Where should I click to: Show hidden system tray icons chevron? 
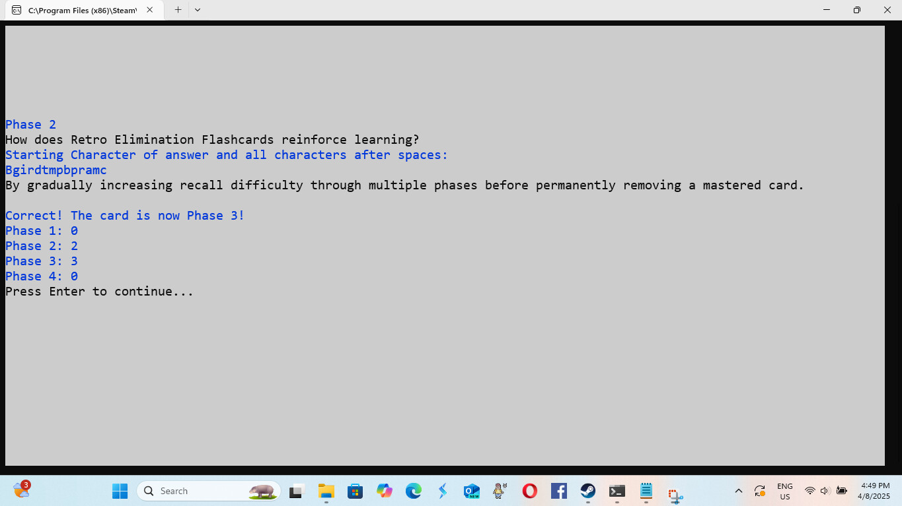tap(739, 491)
